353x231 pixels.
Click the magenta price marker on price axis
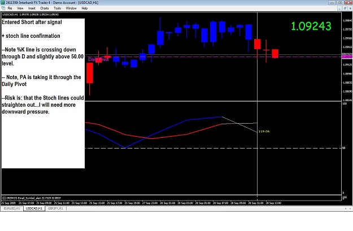click(347, 56)
